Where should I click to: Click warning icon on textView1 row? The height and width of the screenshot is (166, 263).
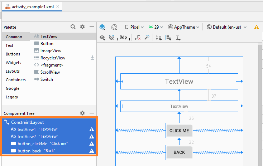coord(92,129)
